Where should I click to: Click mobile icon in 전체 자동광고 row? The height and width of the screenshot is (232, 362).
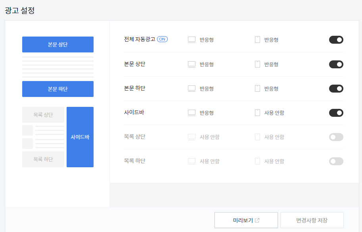(257, 40)
